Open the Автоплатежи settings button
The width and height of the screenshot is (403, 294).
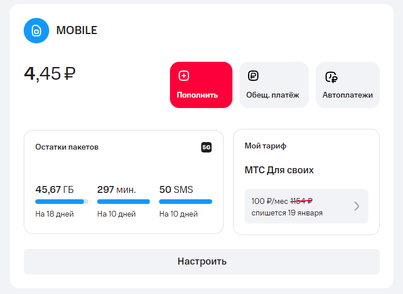[347, 85]
